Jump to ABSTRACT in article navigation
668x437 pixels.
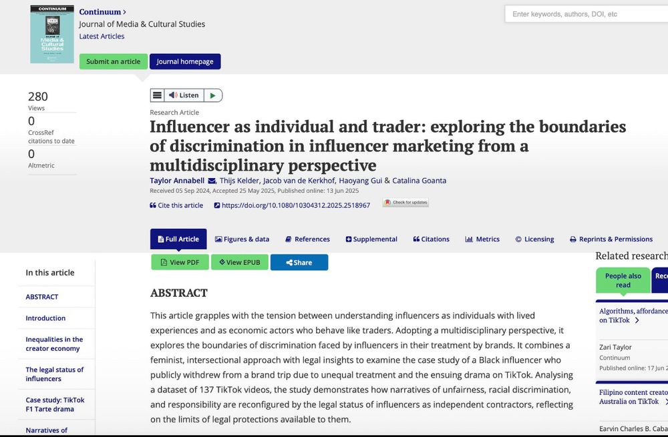point(41,297)
